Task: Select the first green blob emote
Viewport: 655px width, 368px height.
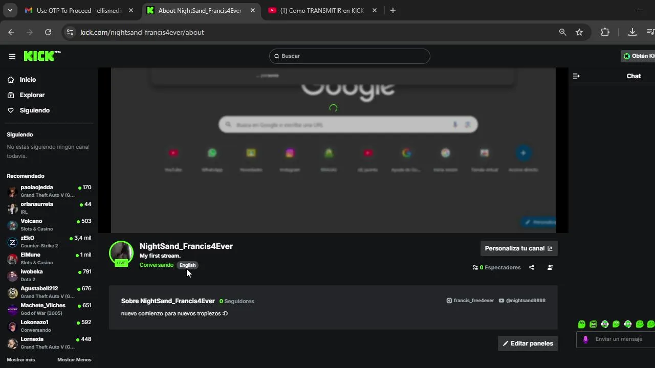Action: pyautogui.click(x=581, y=324)
